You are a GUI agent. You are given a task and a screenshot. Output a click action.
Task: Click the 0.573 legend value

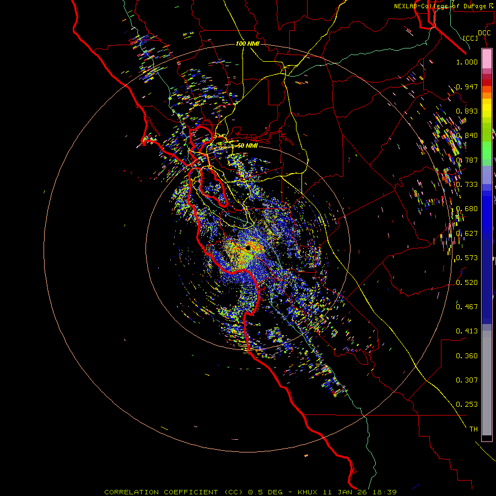(467, 258)
